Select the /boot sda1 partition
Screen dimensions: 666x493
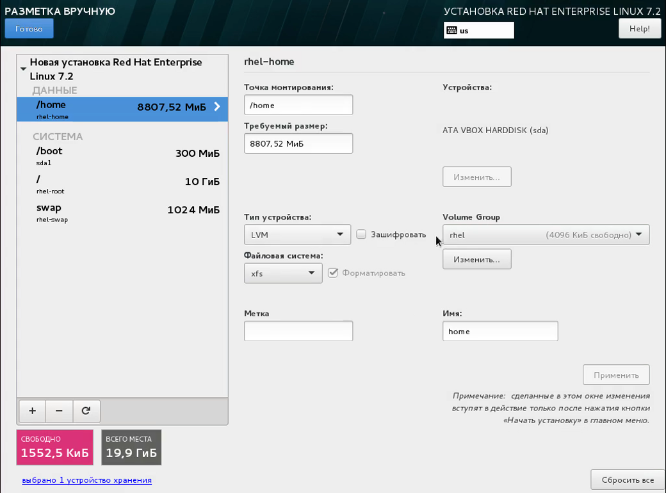(122, 156)
